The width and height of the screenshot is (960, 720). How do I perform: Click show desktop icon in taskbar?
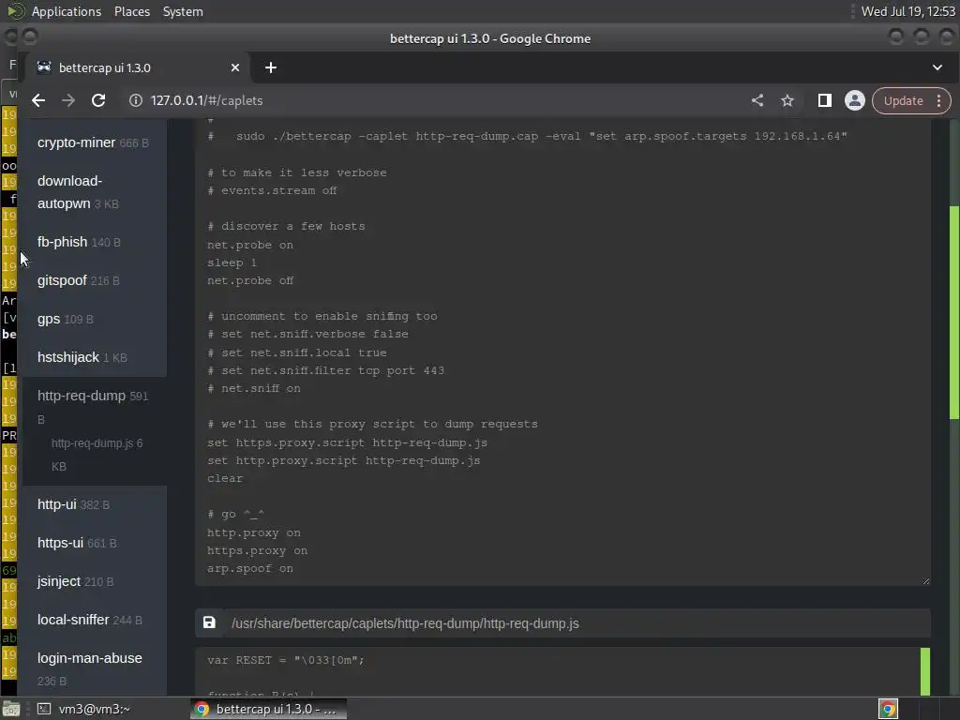[11, 709]
